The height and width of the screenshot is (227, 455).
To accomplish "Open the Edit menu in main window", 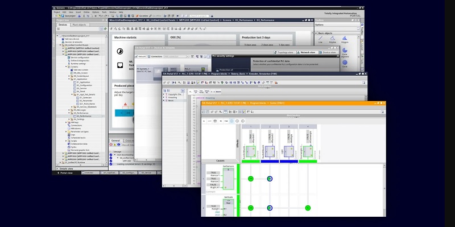I will coord(64,12).
